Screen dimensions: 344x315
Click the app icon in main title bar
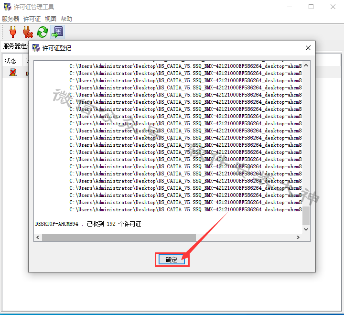coord(7,7)
